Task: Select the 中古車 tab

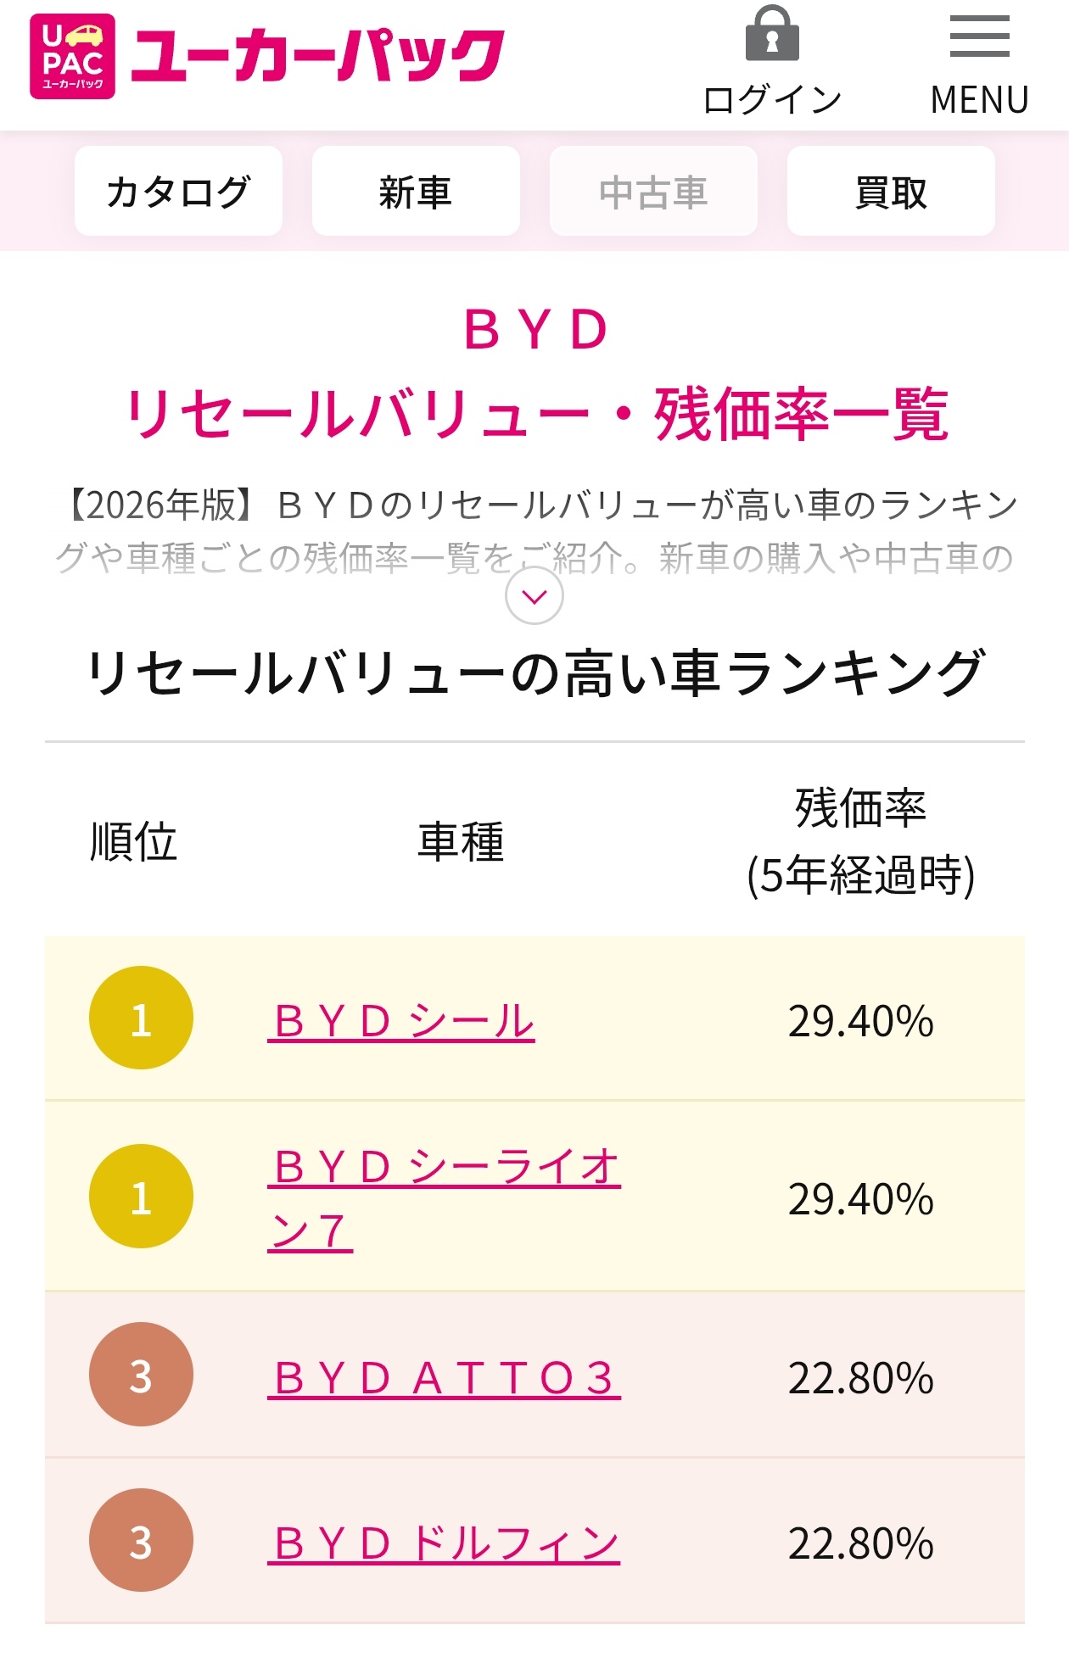Action: [653, 191]
